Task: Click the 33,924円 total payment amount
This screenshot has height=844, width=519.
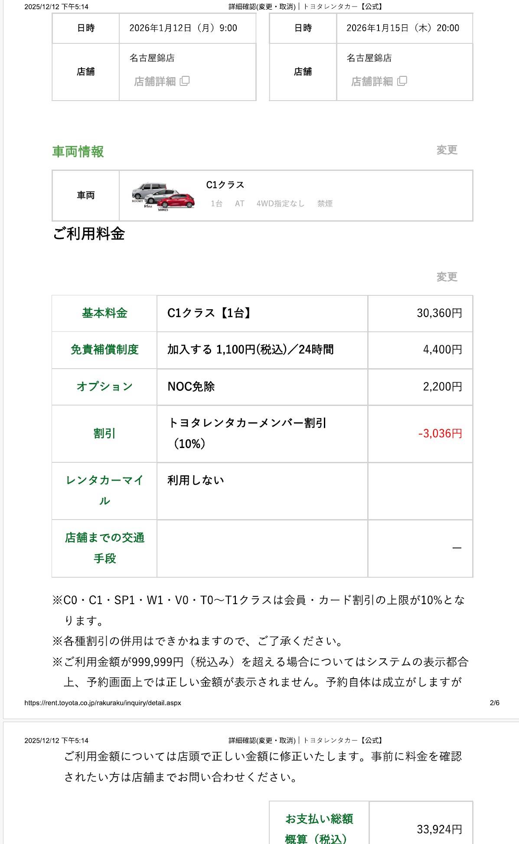Action: 439,829
